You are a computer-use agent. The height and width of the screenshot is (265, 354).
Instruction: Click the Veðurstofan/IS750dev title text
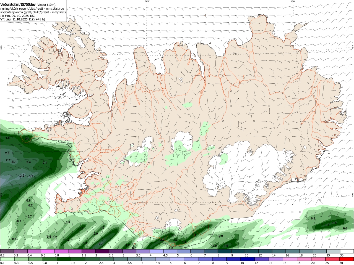(x=18, y=4)
